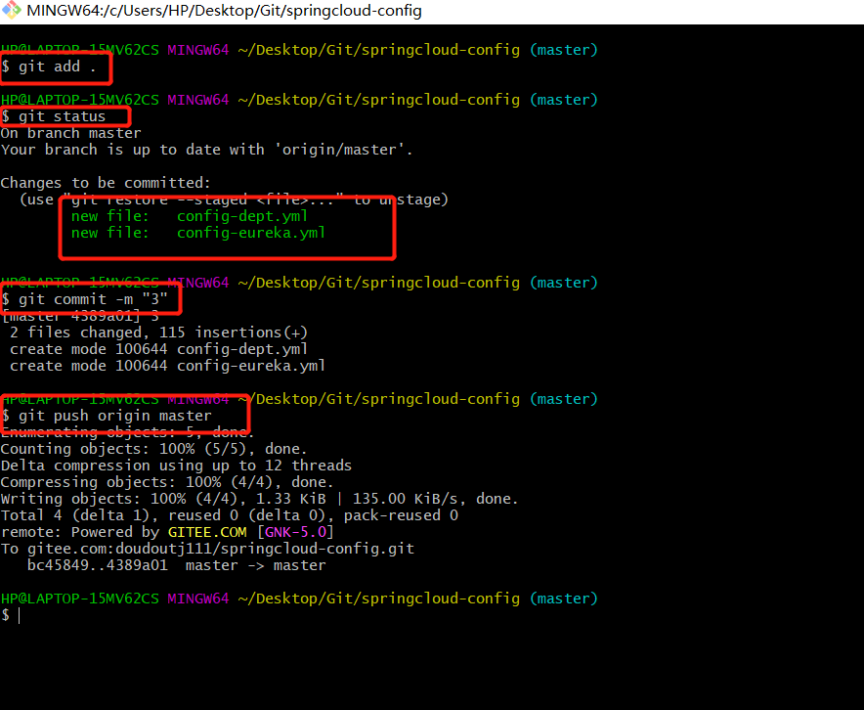
Task: Click 'Counting objects: 100% (5/5), done.' line
Action: tap(154, 449)
